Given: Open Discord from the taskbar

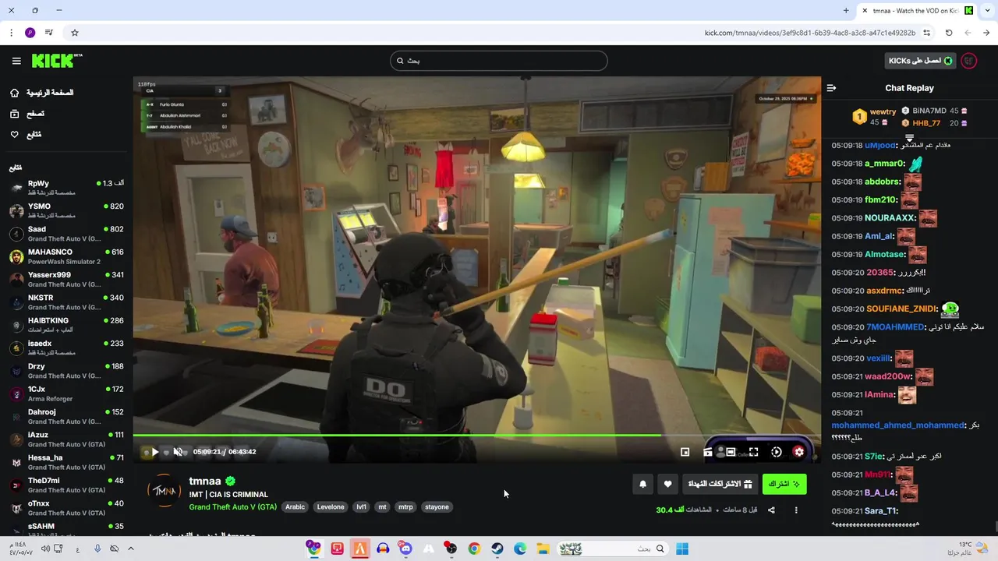Looking at the screenshot, I should (405, 549).
